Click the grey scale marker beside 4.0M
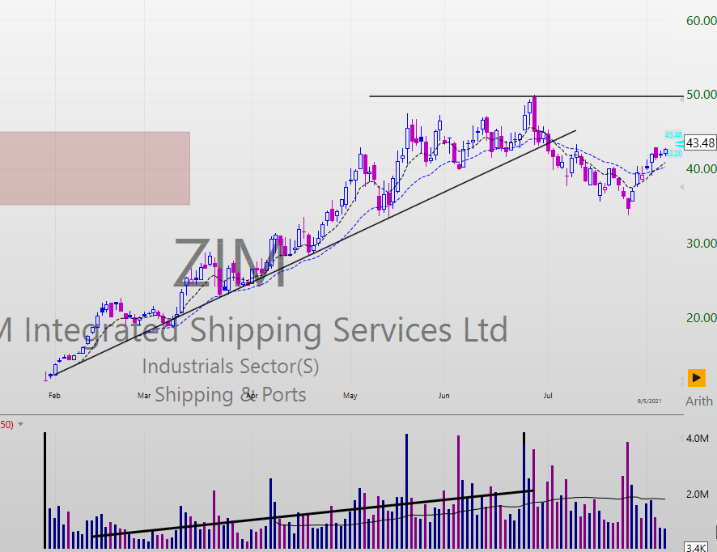 click(681, 439)
